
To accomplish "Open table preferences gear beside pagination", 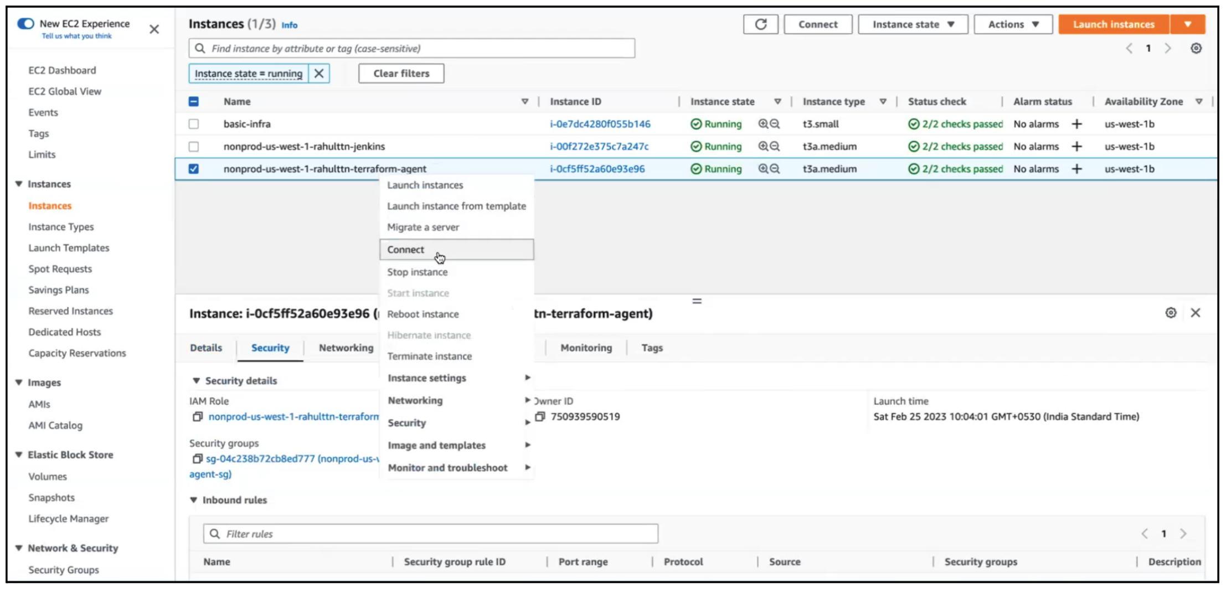I will [1196, 48].
